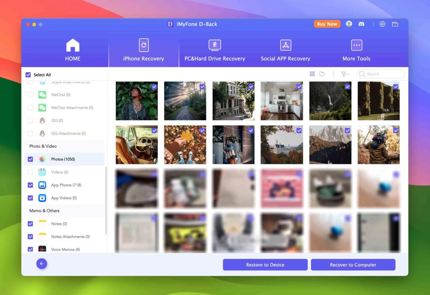Image resolution: width=430 pixels, height=295 pixels.
Task: Uncheck the Photos (1050) checkbox
Action: click(x=30, y=159)
